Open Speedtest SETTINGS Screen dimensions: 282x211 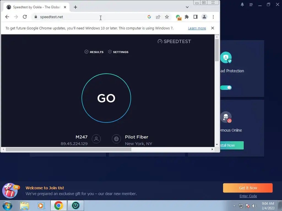point(118,52)
